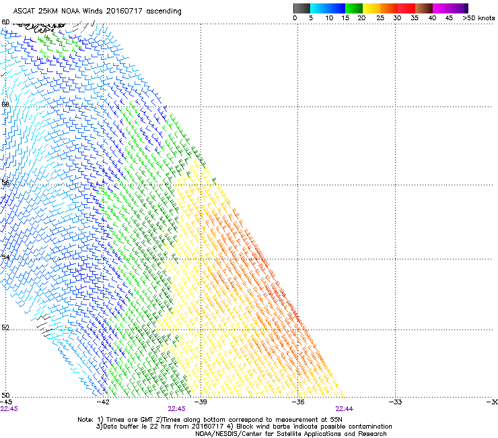This screenshot has height=438, width=498.
Task: Click the longitude label '-33'
Action: pos(395,402)
